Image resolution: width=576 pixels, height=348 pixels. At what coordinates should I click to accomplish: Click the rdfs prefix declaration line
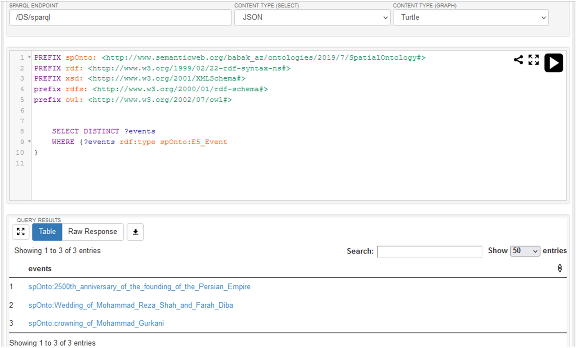[x=151, y=89]
